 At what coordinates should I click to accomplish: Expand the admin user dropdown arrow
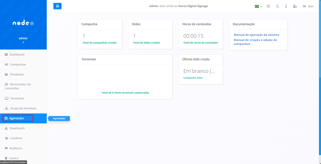pos(23,42)
